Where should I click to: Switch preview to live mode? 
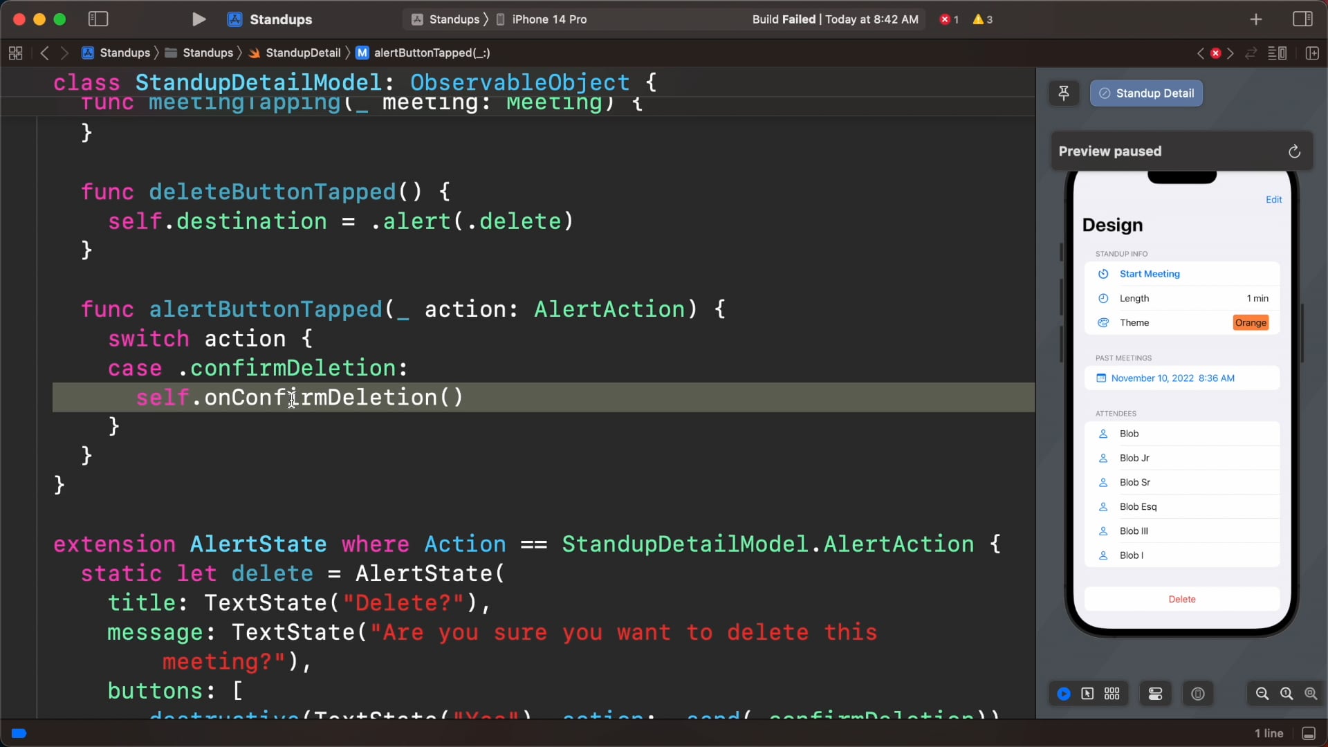pyautogui.click(x=1064, y=694)
